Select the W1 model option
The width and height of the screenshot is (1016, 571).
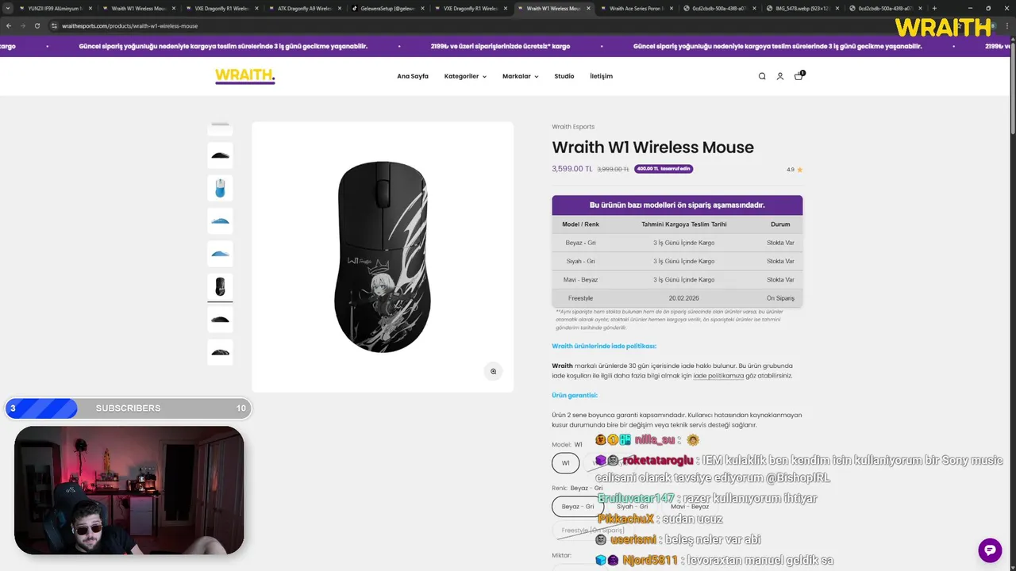566,463
